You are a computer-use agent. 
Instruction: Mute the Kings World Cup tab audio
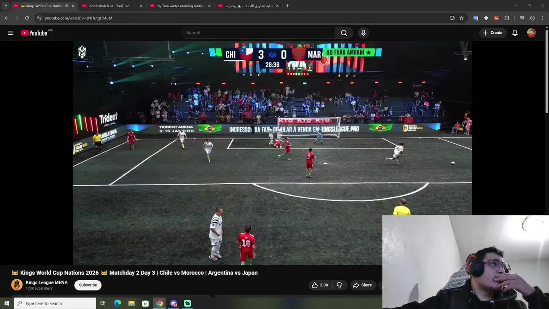pos(66,6)
